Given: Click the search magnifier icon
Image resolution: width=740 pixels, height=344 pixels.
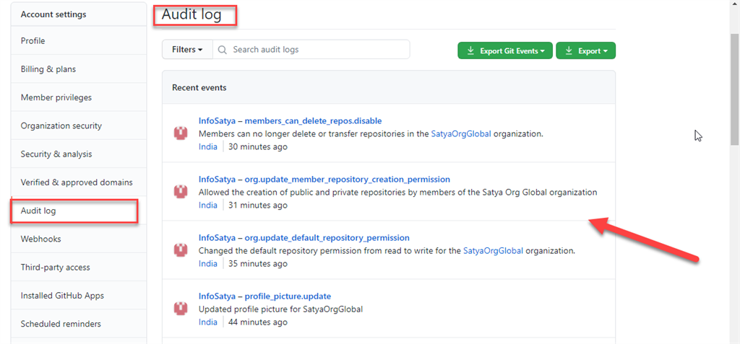Looking at the screenshot, I should click(223, 50).
